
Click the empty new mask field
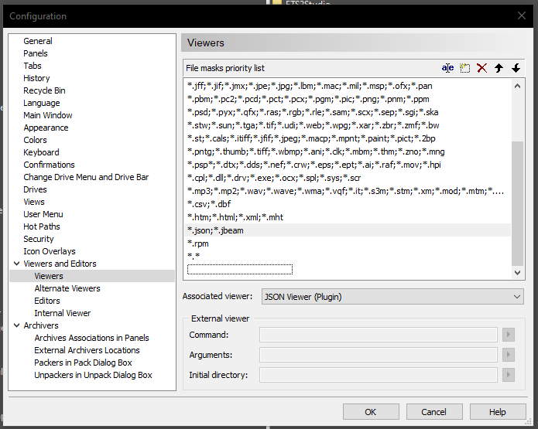(x=240, y=269)
